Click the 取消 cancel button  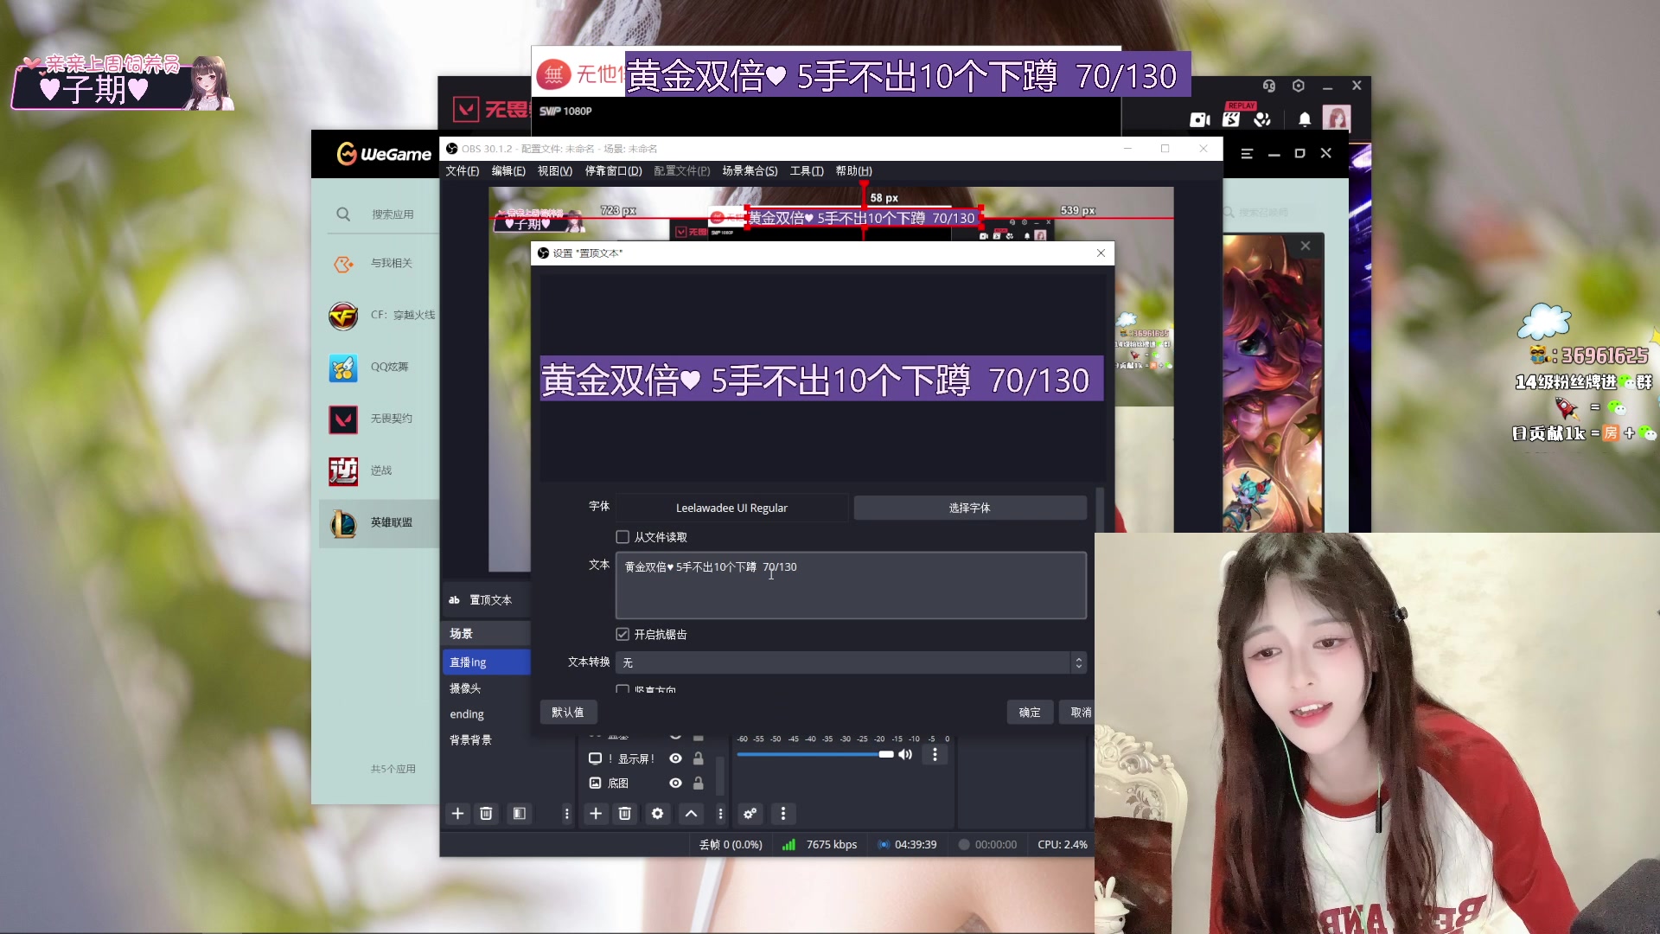coord(1079,712)
